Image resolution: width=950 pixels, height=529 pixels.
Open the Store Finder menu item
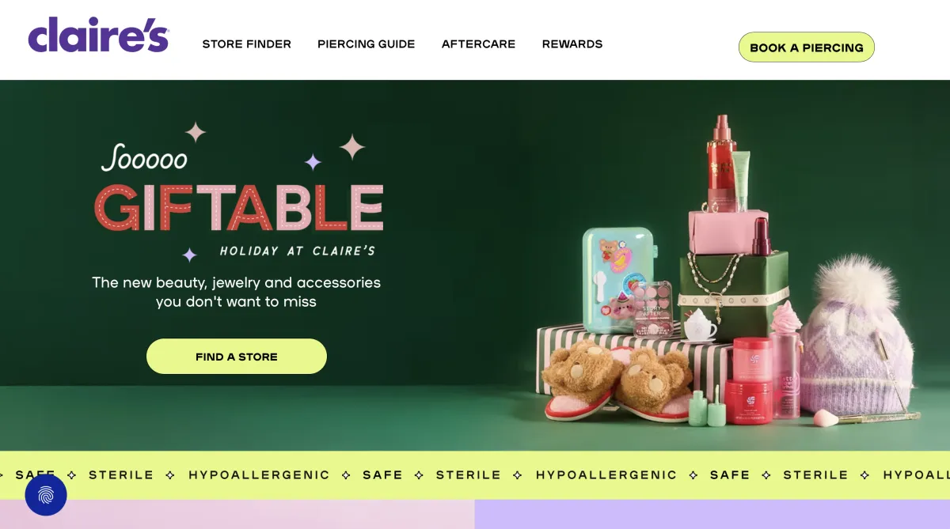247,44
